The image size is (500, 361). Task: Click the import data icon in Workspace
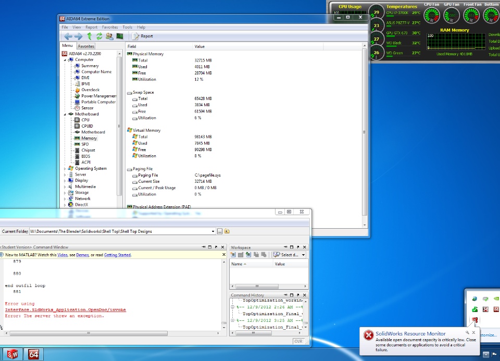click(x=248, y=255)
